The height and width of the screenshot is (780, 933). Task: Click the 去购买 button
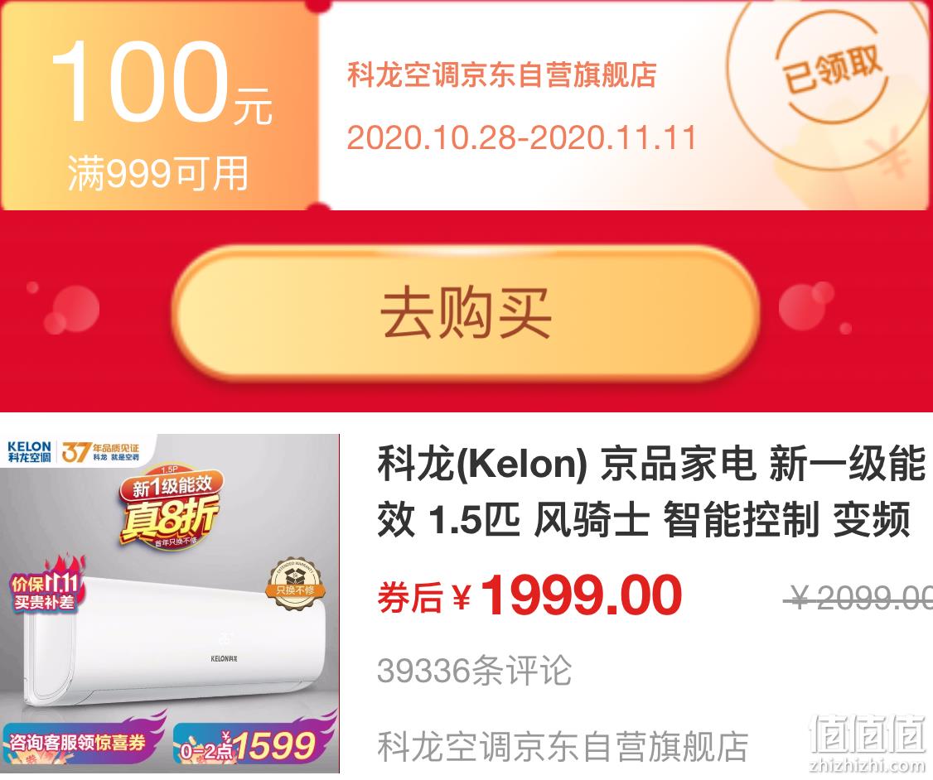(x=466, y=313)
